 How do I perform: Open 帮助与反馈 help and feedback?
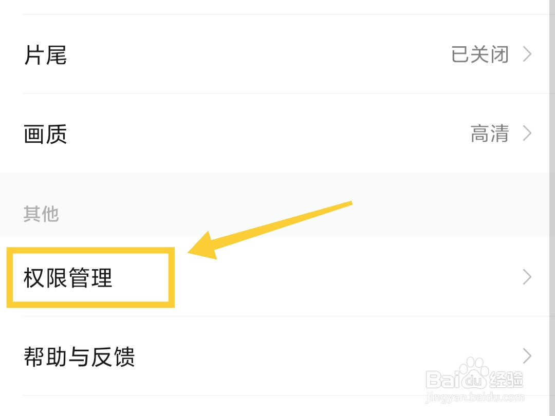click(x=79, y=356)
